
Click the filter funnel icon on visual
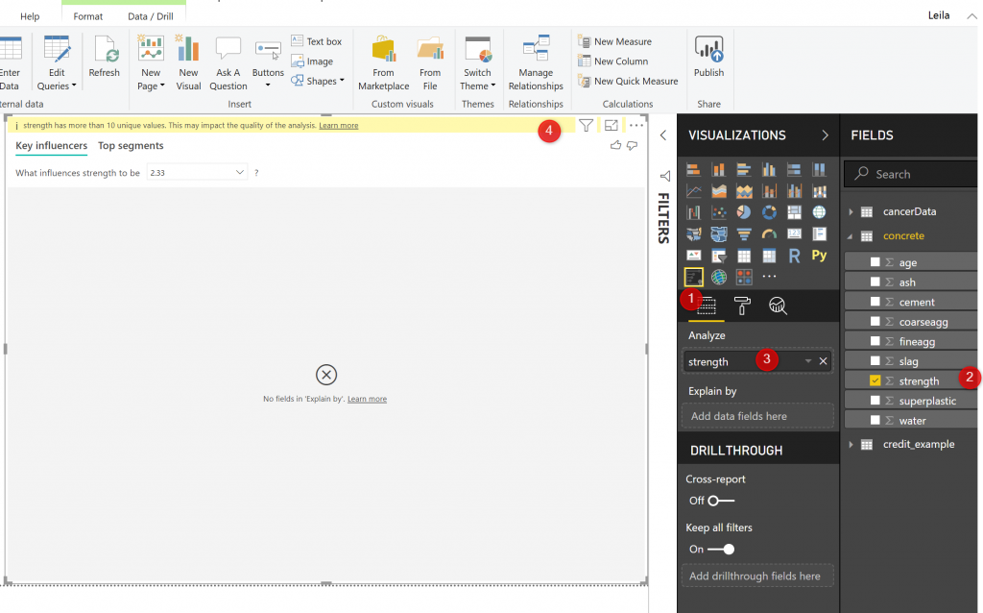[586, 126]
